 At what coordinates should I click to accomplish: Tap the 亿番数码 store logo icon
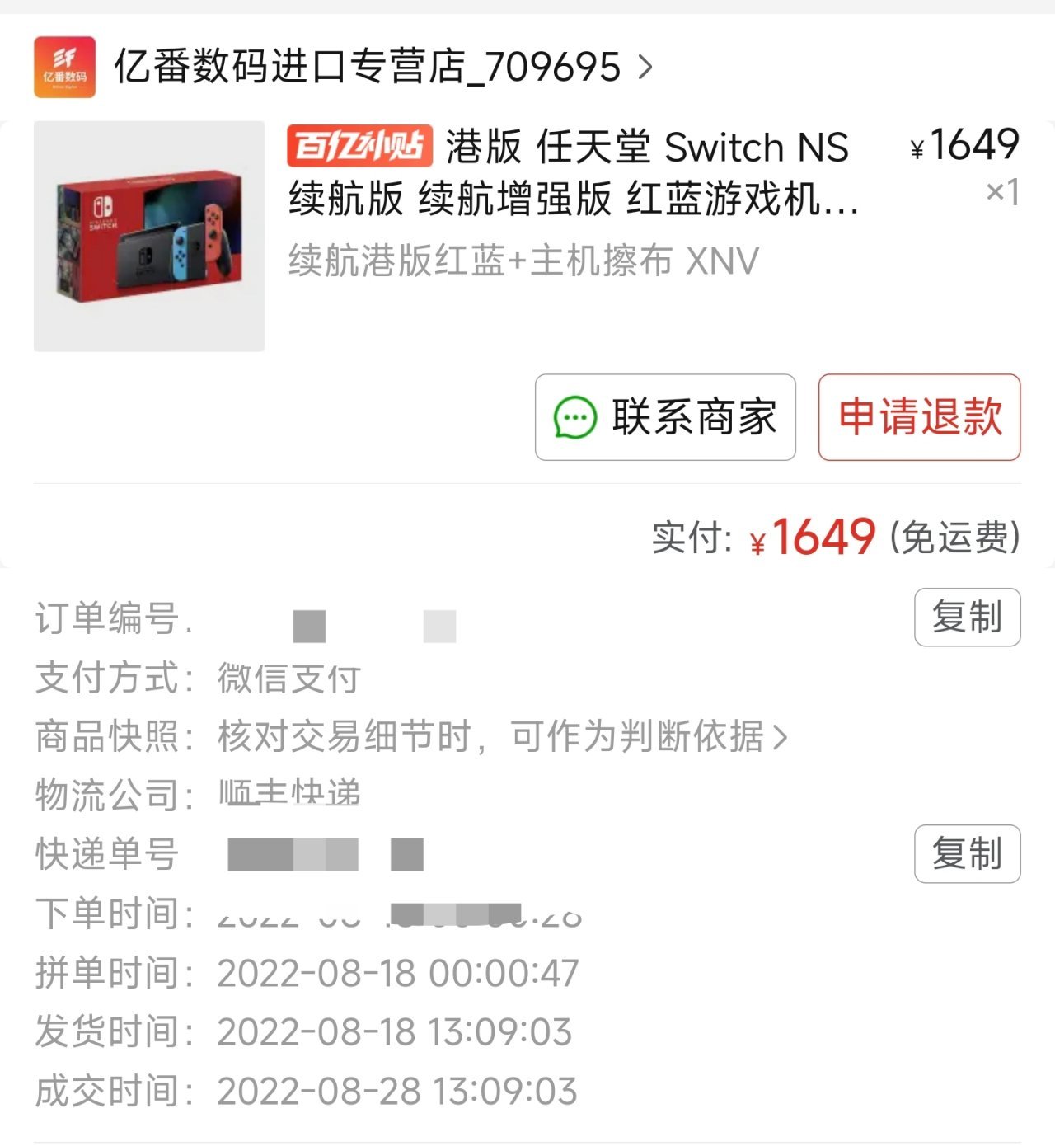coord(64,67)
